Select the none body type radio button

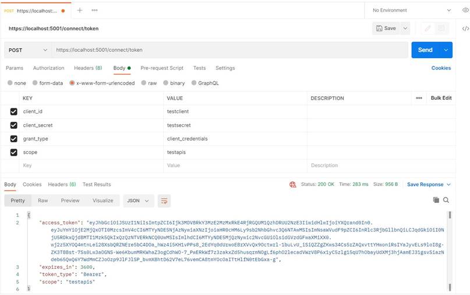[10, 83]
